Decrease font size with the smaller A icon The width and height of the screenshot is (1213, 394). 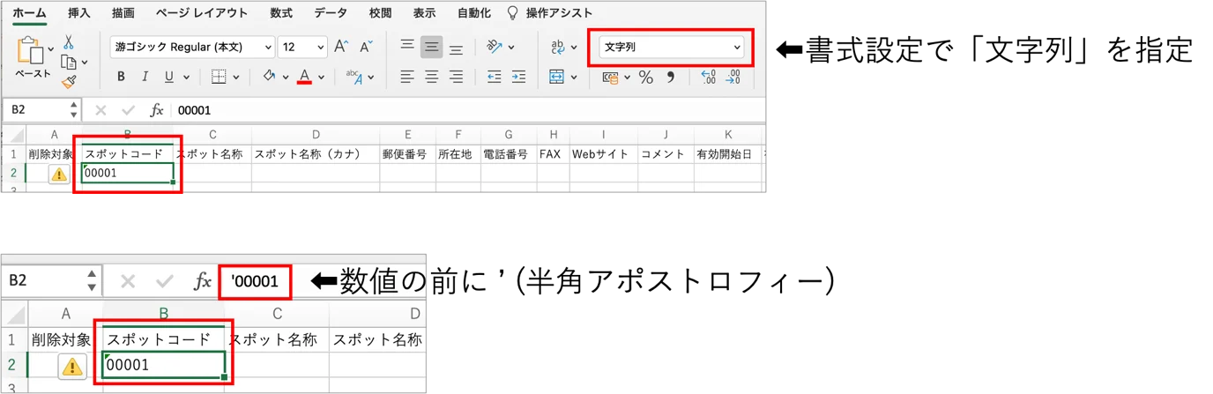pyautogui.click(x=366, y=47)
